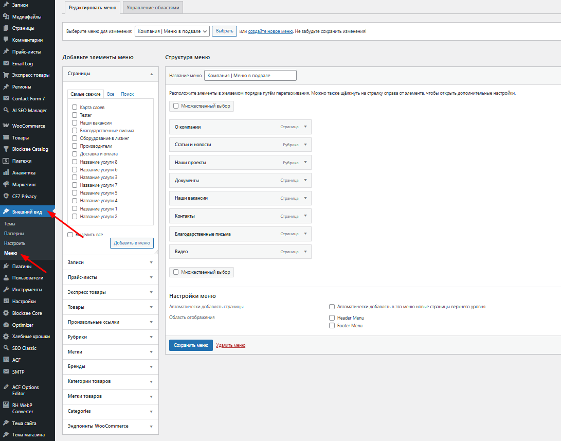Click the Аналитика chart icon
561x441 pixels.
(6, 172)
